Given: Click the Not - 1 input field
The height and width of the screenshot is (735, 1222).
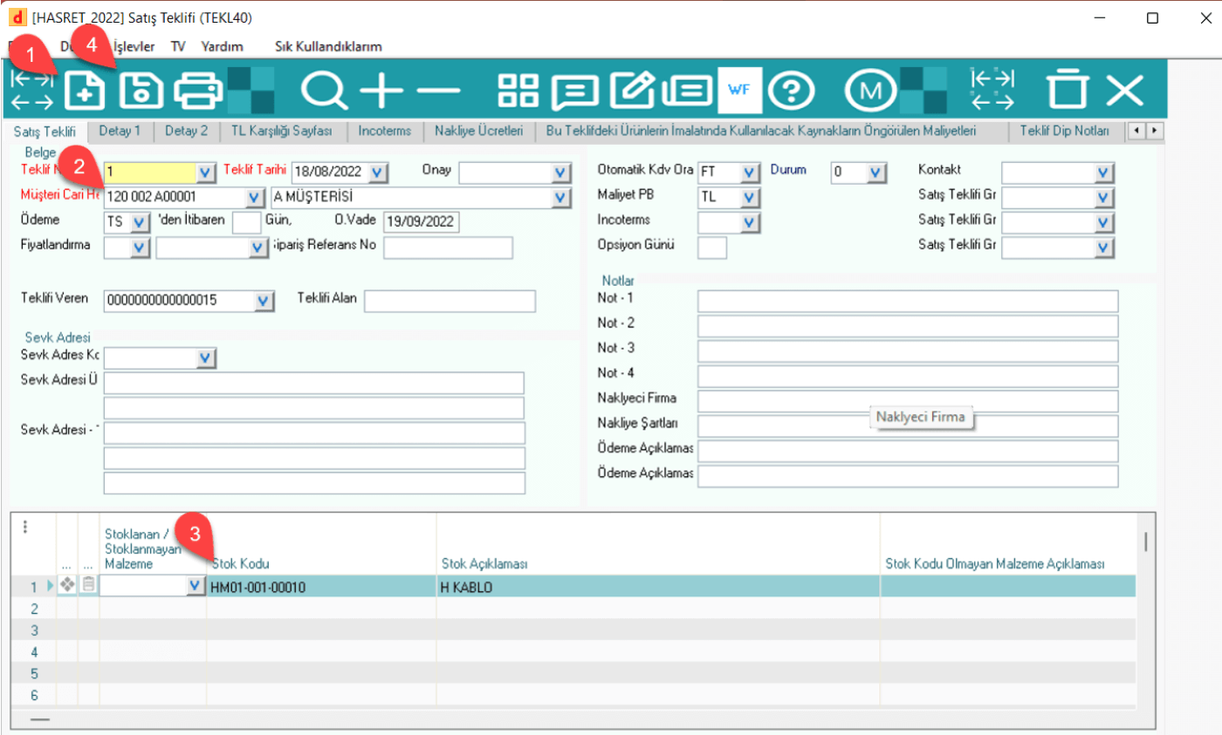Looking at the screenshot, I should [x=908, y=302].
